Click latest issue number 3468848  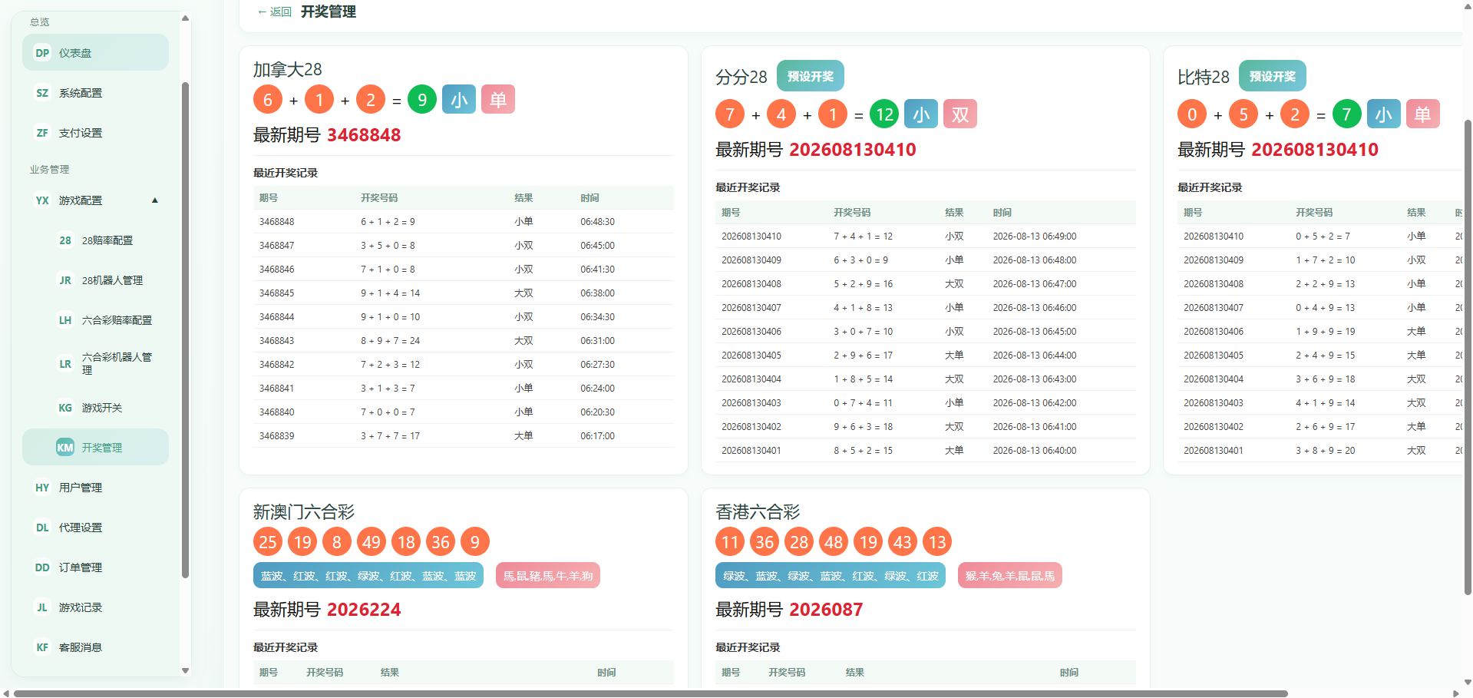click(x=364, y=135)
